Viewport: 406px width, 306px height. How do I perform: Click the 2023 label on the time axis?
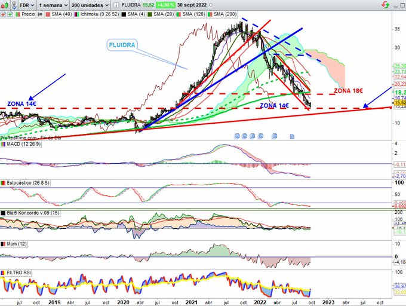click(x=328, y=302)
